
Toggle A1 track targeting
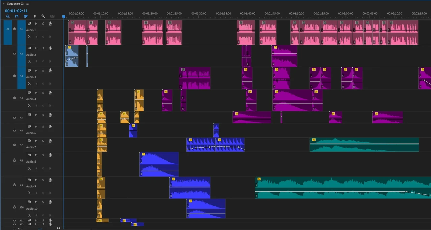[21, 33]
